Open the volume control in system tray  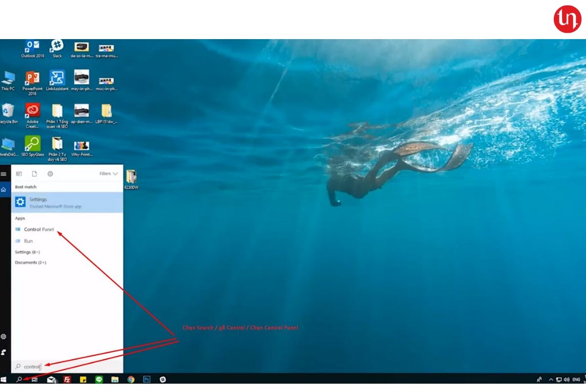click(566, 379)
